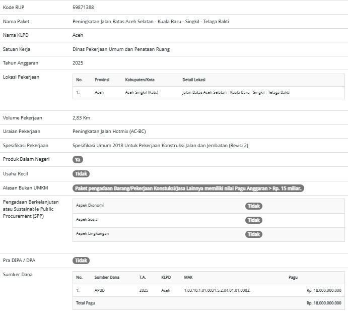Click the Kode RUP value 59871388
Viewport: 348px width, 317px height.
pos(83,8)
